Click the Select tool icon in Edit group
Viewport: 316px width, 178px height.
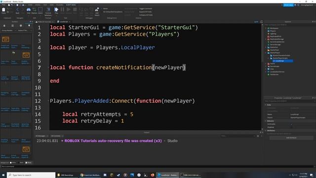coord(40,10)
